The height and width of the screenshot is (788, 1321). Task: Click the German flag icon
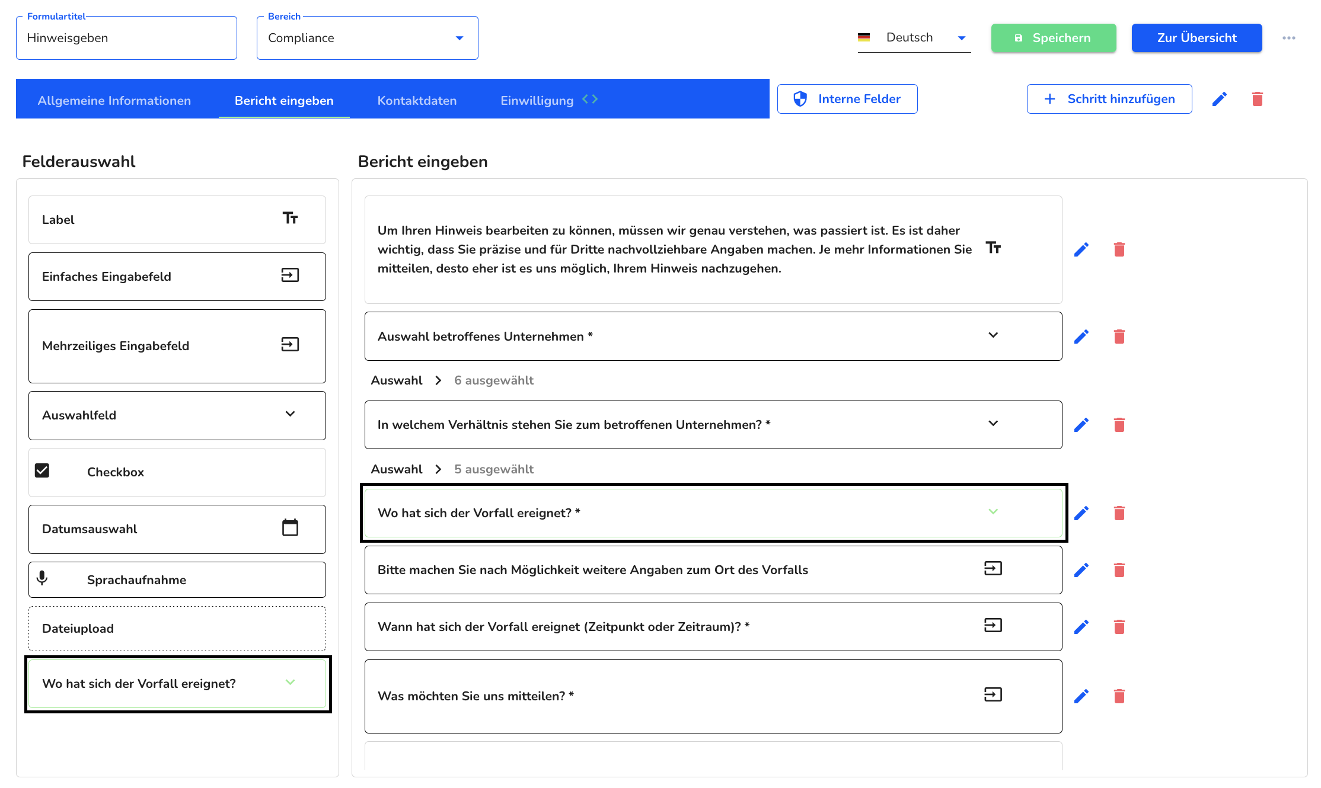[864, 37]
